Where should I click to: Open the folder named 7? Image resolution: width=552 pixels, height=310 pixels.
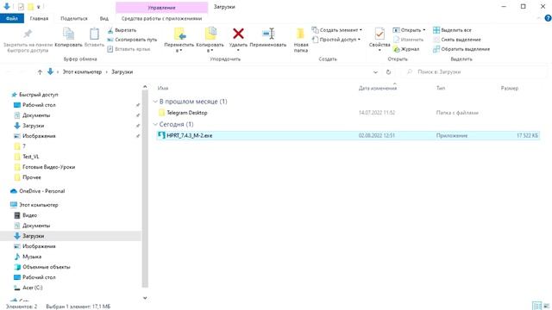click(24, 146)
